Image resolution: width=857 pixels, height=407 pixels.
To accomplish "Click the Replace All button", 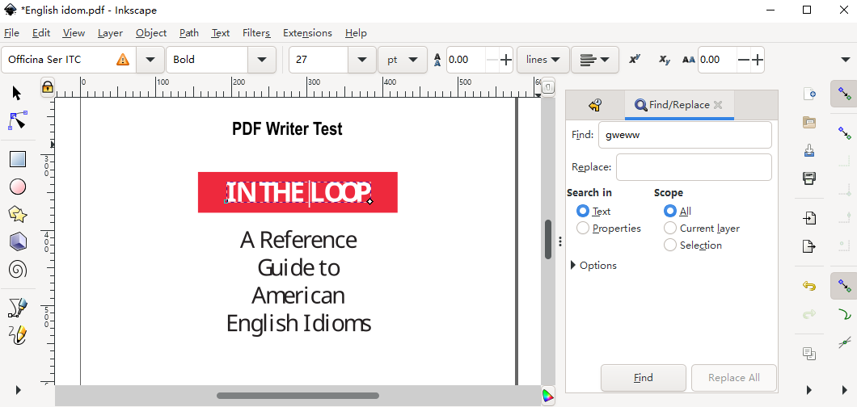I will pos(733,378).
